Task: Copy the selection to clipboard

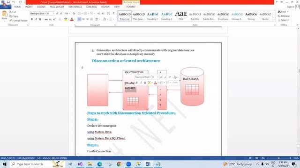Action: (x=14, y=16)
